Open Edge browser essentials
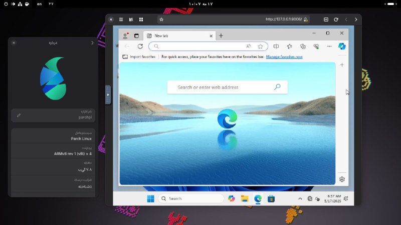 click(x=316, y=46)
